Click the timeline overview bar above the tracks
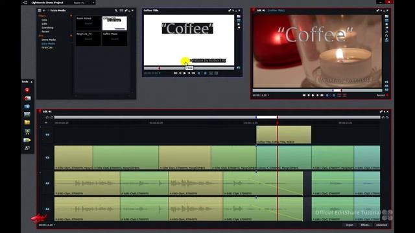Image resolution: width=415 pixels, height=233 pixels. [x=217, y=117]
